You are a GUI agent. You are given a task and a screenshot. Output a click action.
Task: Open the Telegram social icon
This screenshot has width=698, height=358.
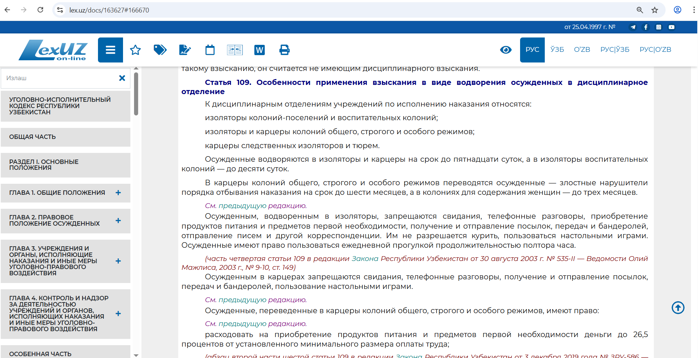(x=633, y=27)
